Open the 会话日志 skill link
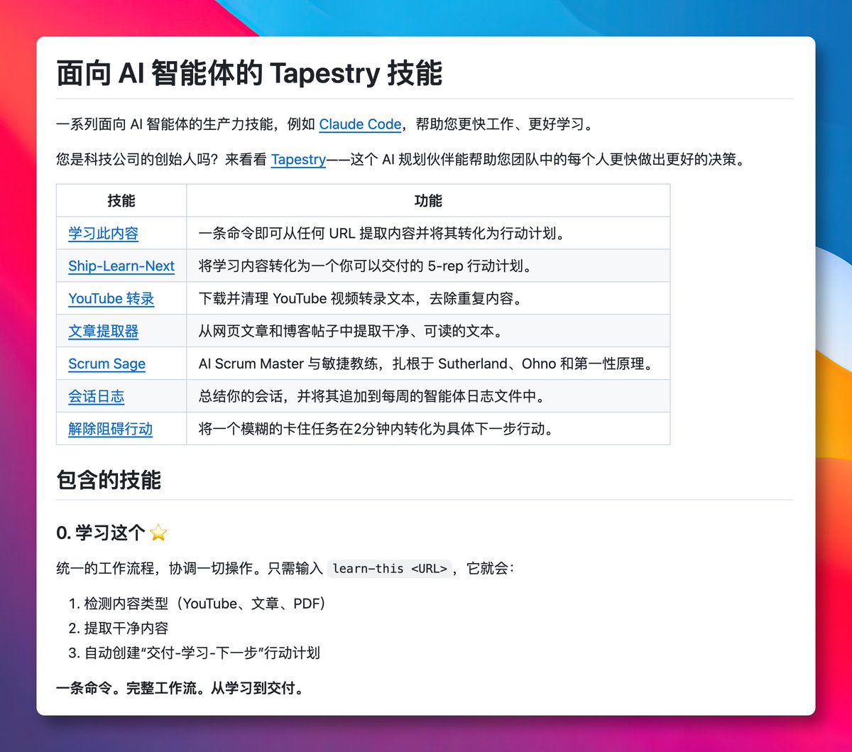 (x=96, y=396)
